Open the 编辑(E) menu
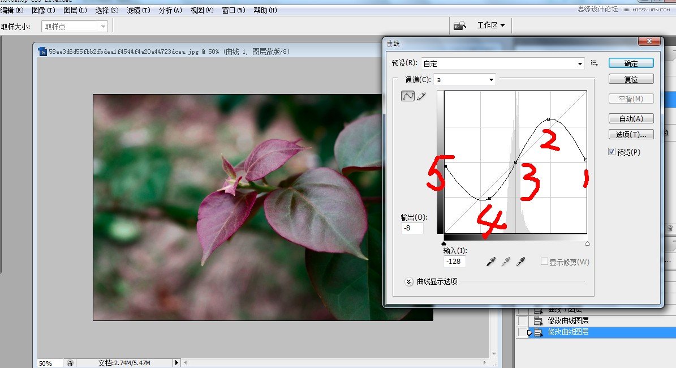 (x=12, y=10)
